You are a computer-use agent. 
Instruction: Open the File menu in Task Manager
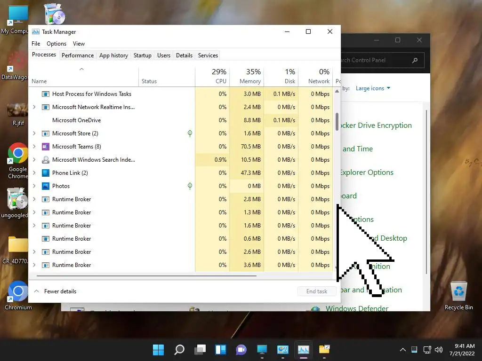(x=36, y=44)
